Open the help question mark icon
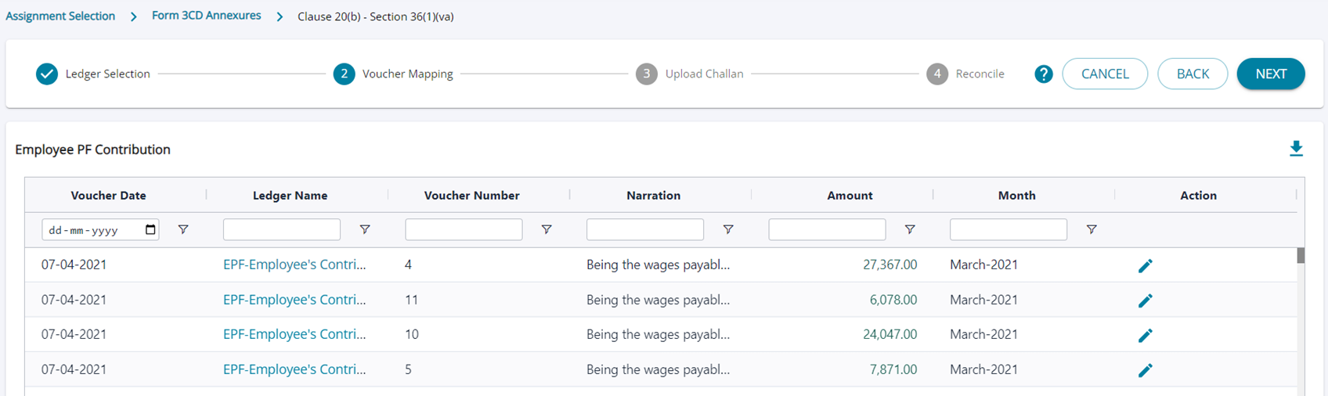 coord(1043,74)
